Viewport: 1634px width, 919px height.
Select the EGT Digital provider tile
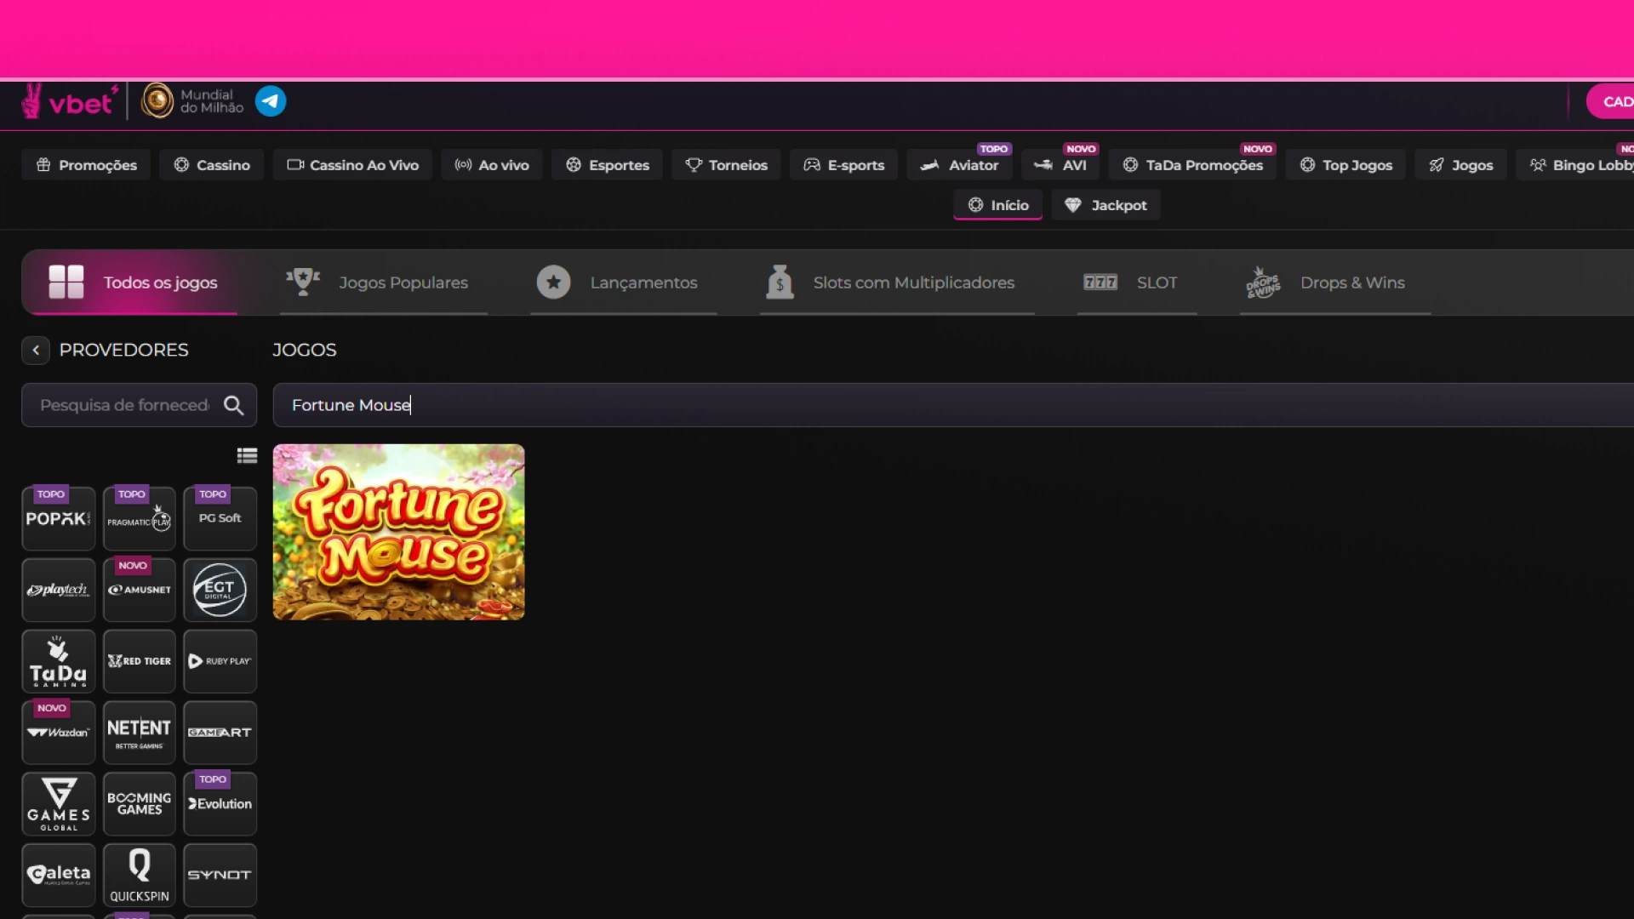(220, 590)
